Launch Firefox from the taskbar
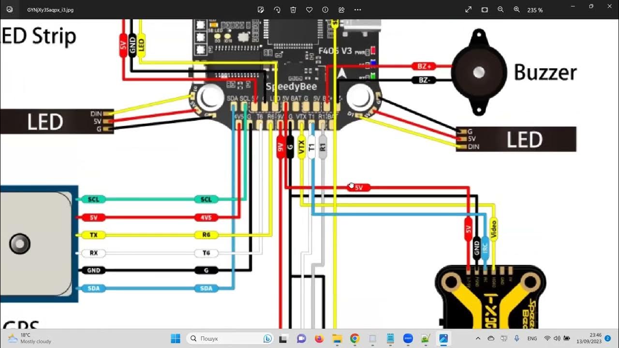 coord(319,338)
